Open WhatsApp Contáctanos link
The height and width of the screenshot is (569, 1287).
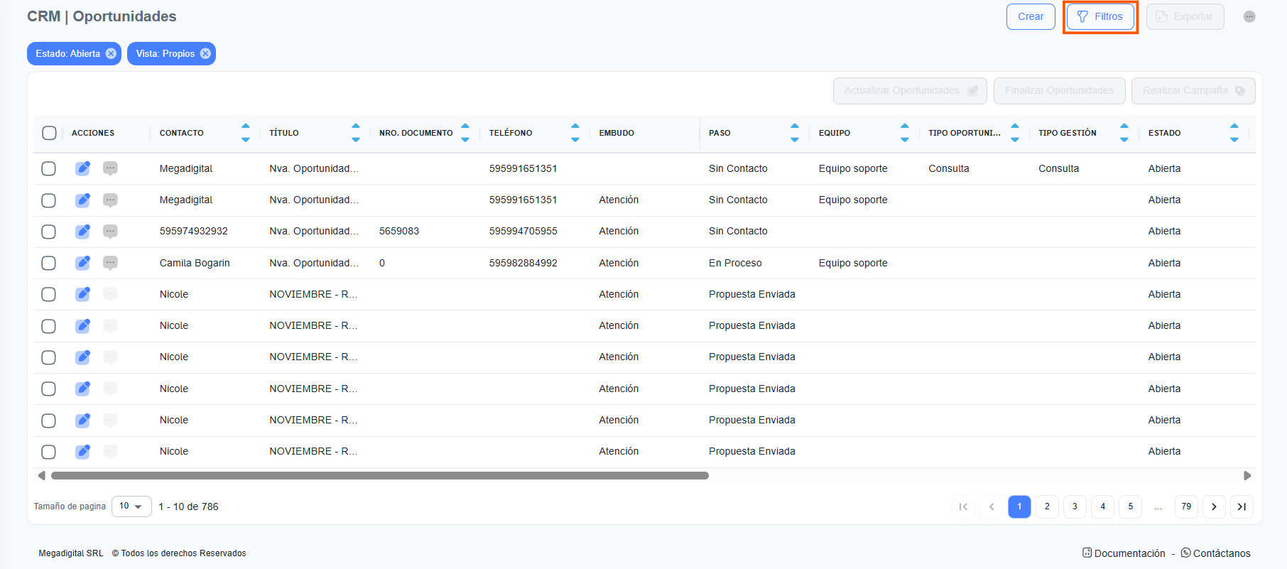[1215, 553]
